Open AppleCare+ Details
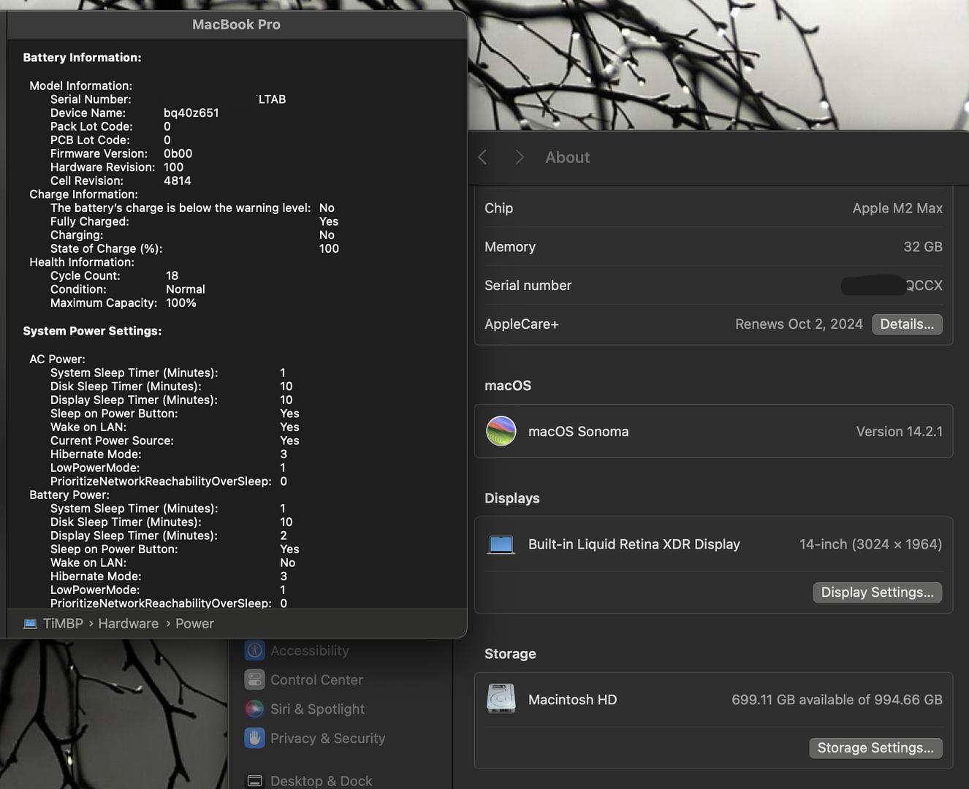The width and height of the screenshot is (969, 789). pos(907,324)
